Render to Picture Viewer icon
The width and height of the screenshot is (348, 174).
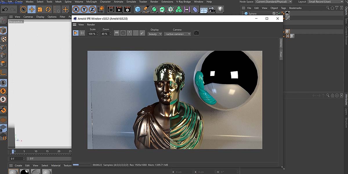[x=119, y=10]
